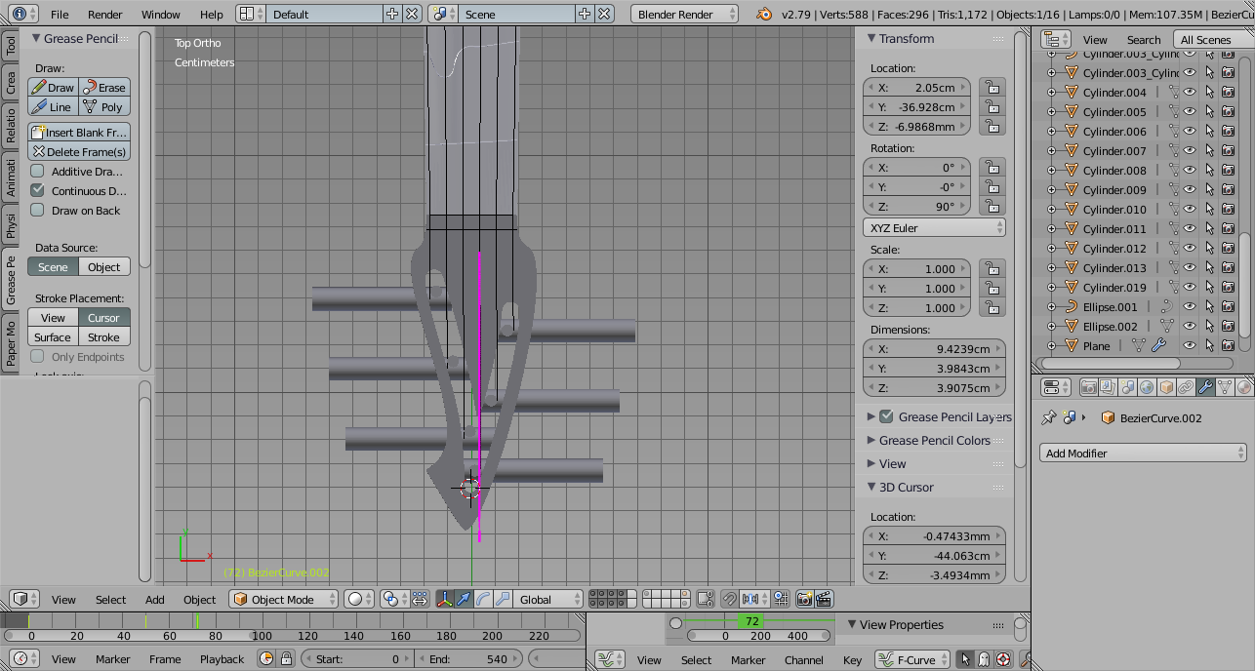
Task: Open the Scene properties tab
Action: (1128, 387)
